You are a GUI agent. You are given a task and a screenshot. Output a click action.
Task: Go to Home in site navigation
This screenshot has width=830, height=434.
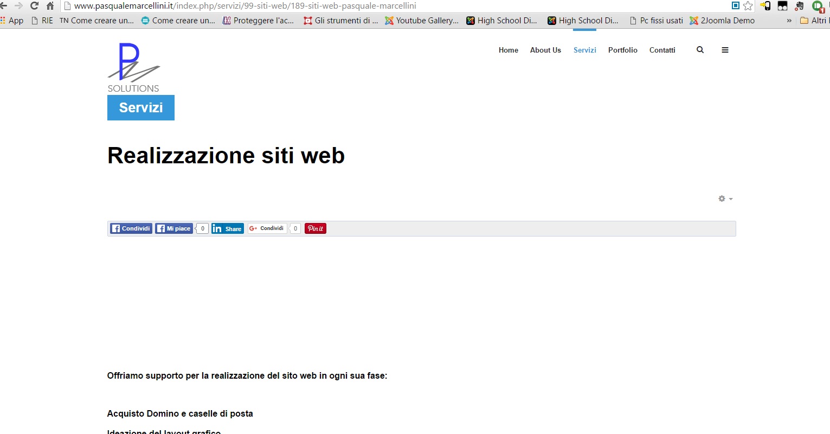(x=509, y=50)
